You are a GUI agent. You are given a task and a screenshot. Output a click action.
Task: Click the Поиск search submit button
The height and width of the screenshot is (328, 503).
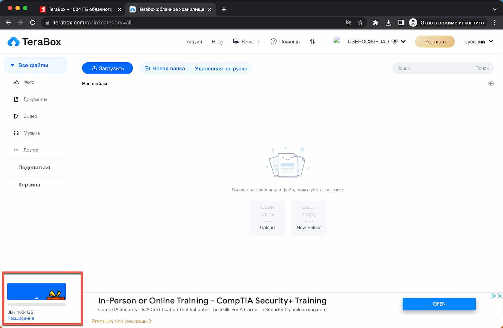(x=482, y=68)
